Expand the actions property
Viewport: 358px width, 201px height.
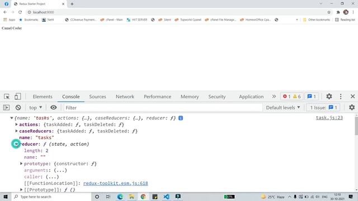tap(16, 125)
